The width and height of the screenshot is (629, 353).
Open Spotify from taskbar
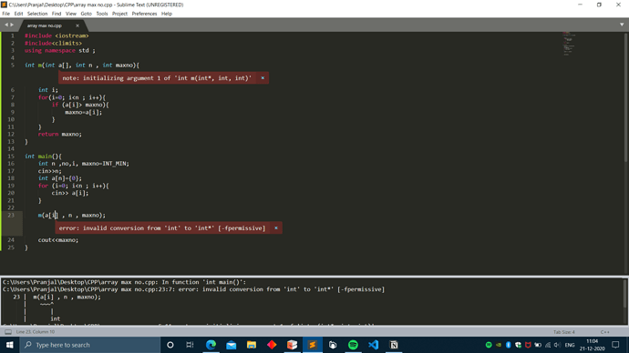click(353, 345)
